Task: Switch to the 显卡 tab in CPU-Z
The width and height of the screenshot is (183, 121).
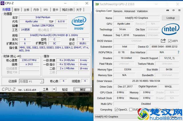Action: click(x=55, y=10)
